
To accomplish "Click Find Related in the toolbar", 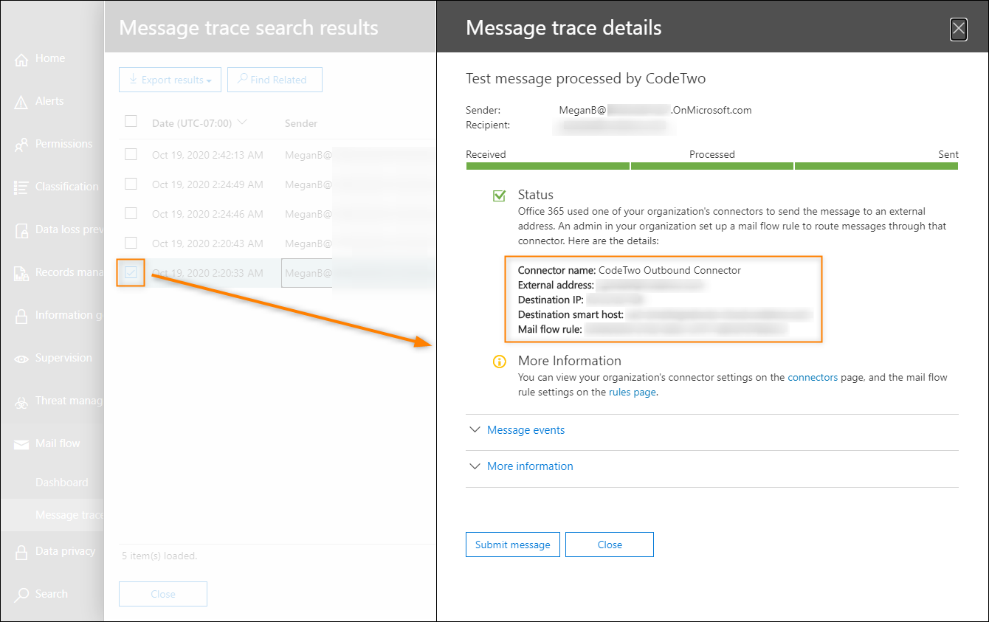I will pyautogui.click(x=275, y=79).
